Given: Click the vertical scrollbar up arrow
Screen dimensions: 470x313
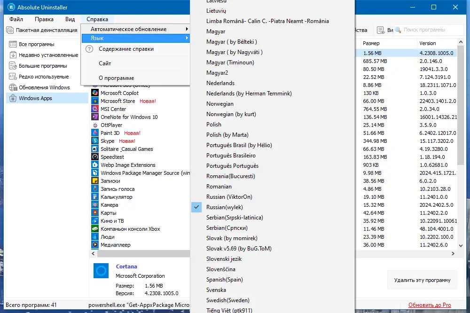Looking at the screenshot, I should [x=461, y=42].
